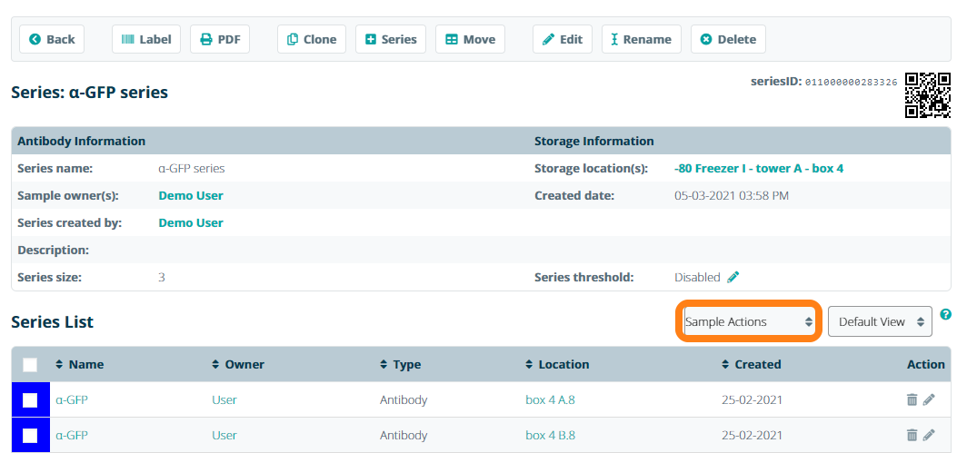The width and height of the screenshot is (957, 453).
Task: Open the -80 Freezer I storage location link
Action: point(758,169)
